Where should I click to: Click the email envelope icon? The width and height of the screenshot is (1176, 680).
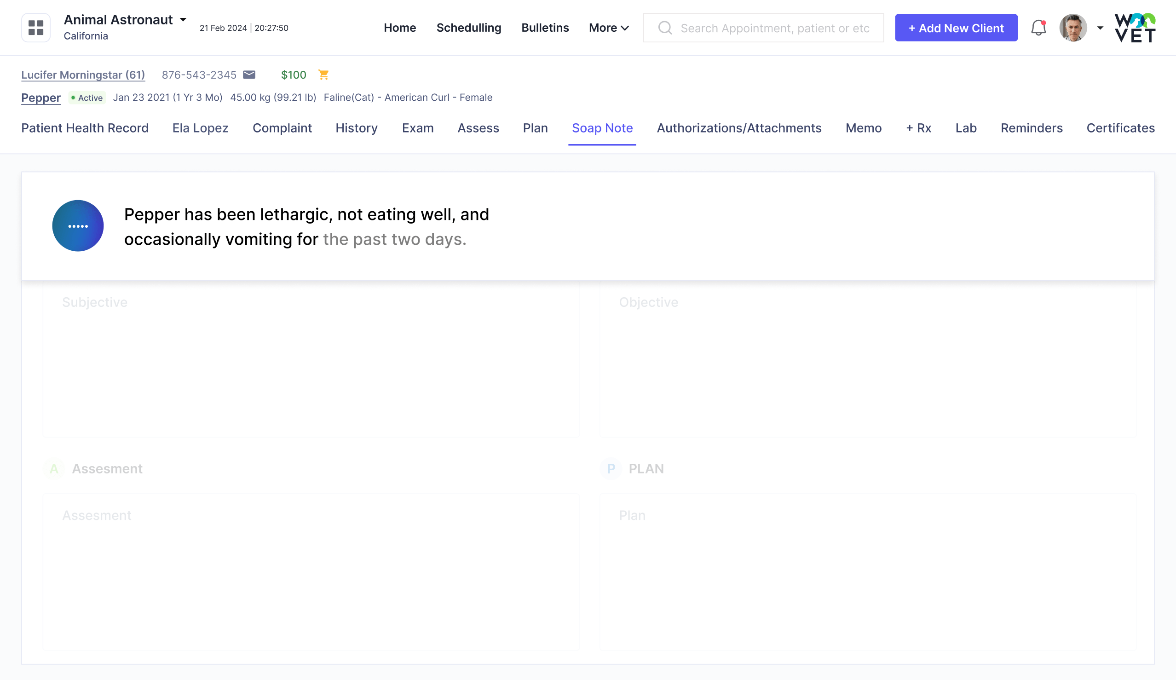click(249, 75)
